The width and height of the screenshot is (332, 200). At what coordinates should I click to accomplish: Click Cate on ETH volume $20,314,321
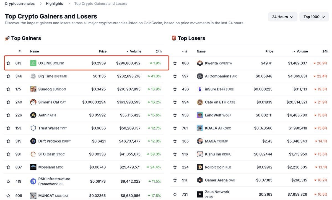[x=297, y=102]
